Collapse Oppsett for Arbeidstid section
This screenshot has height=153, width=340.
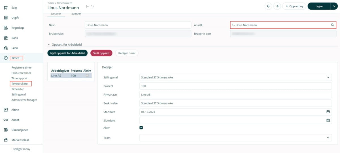(49, 44)
